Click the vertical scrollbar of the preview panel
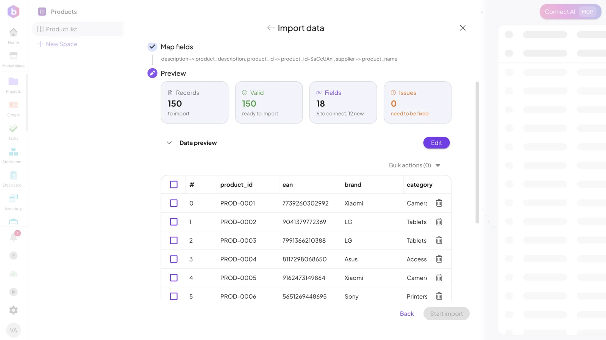This screenshot has width=606, height=340. 477,153
